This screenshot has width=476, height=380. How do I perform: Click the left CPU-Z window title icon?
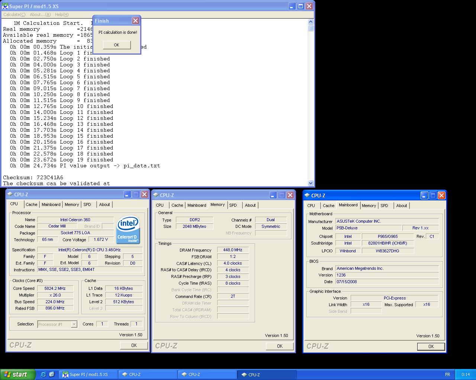[10, 194]
